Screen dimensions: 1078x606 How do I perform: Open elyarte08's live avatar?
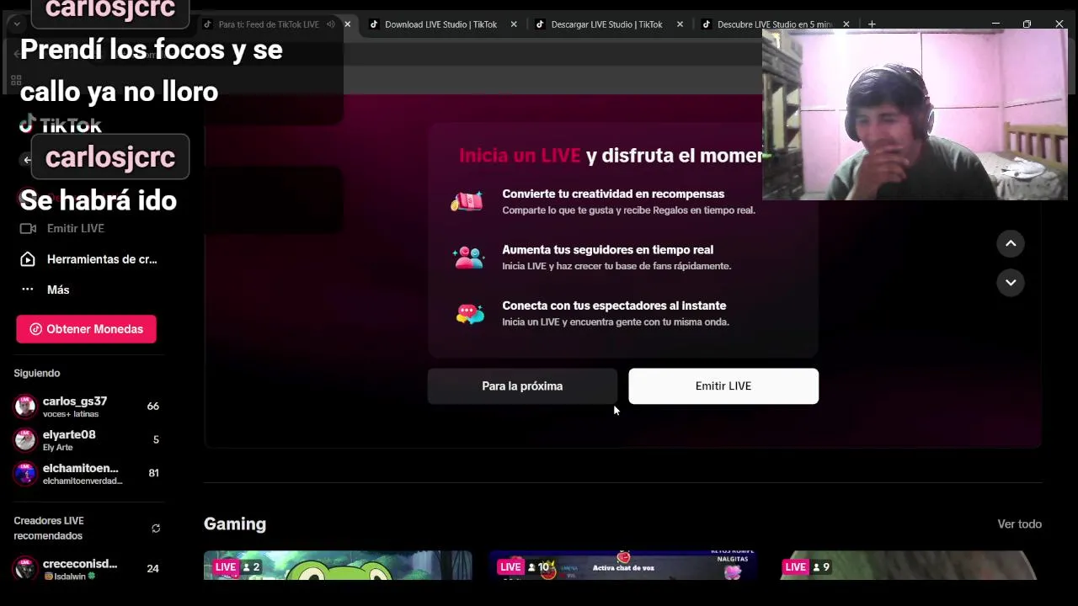pos(25,440)
